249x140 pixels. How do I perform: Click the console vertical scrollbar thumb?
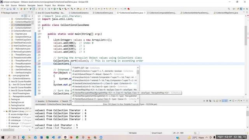pyautogui.click(x=247, y=113)
